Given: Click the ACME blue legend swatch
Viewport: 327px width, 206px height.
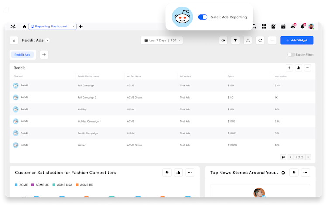Looking at the screenshot, I should (16, 185).
